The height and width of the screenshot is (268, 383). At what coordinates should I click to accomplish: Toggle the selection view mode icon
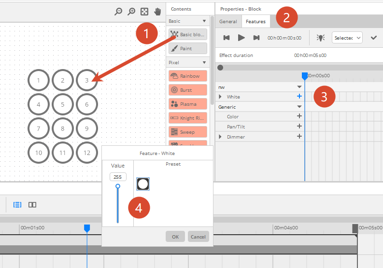tap(17, 205)
